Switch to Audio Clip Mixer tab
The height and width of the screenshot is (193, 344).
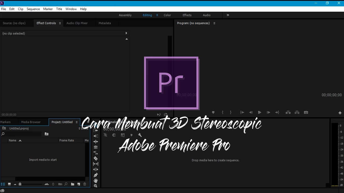pyautogui.click(x=77, y=23)
